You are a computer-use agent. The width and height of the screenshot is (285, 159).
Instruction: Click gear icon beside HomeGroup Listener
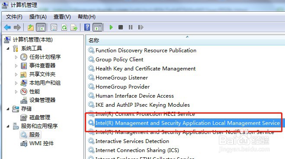[91, 77]
